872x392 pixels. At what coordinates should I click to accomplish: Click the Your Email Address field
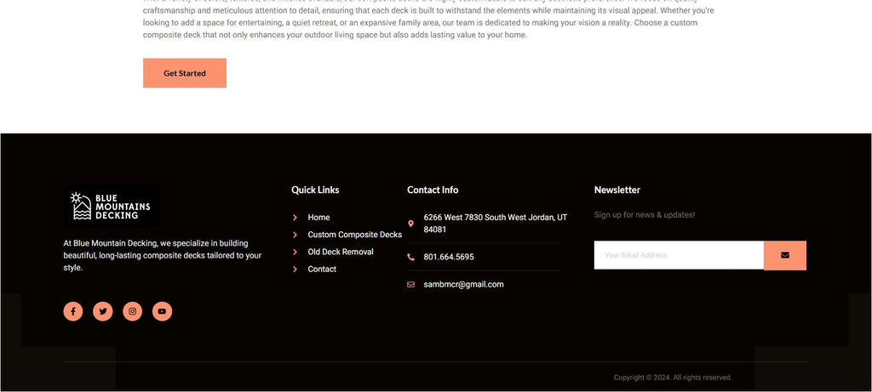tap(678, 255)
